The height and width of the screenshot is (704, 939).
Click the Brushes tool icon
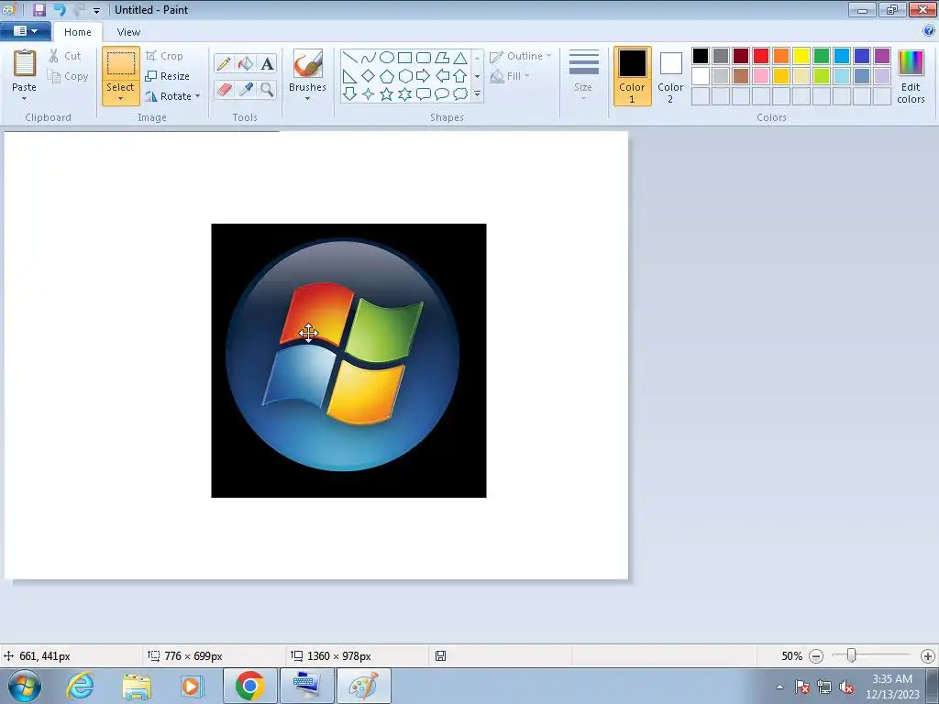[307, 63]
